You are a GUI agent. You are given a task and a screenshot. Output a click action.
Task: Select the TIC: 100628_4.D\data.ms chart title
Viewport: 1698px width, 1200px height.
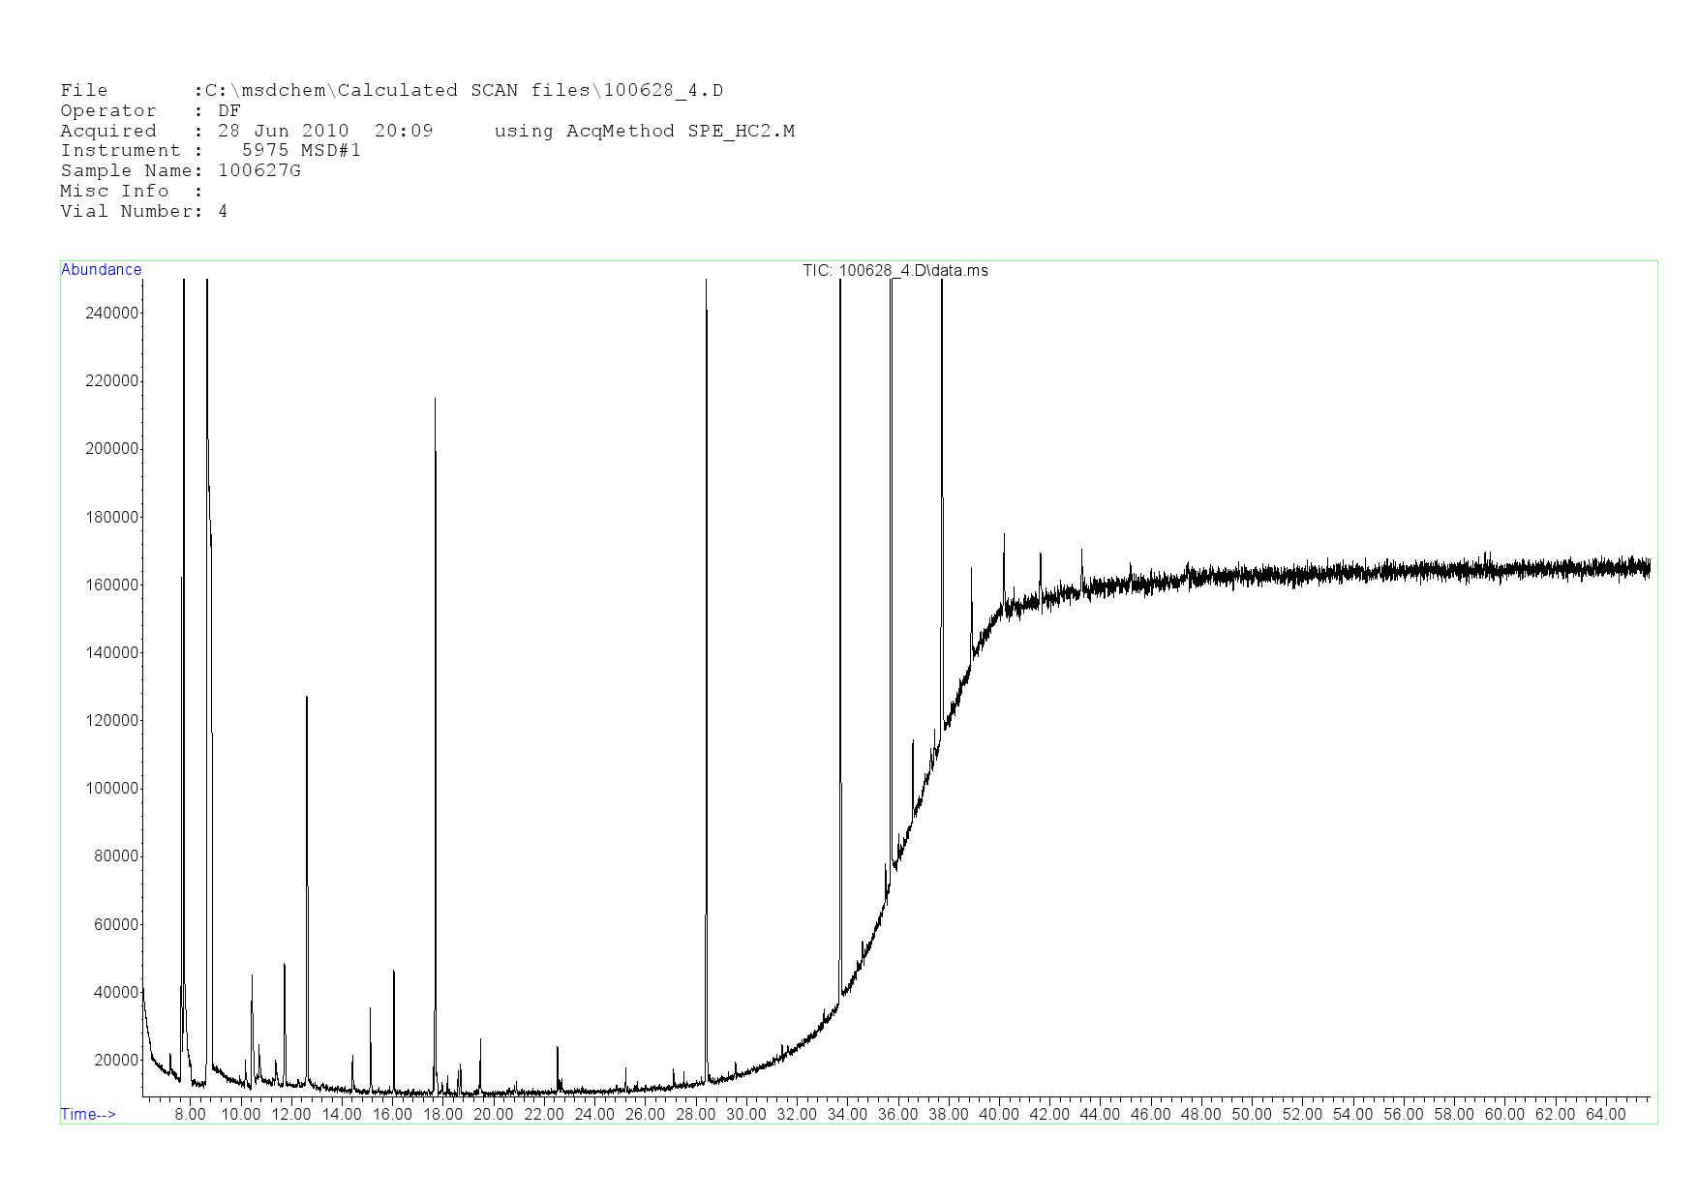point(894,270)
